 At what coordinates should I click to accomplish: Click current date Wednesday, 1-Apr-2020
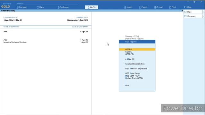point(78,20)
